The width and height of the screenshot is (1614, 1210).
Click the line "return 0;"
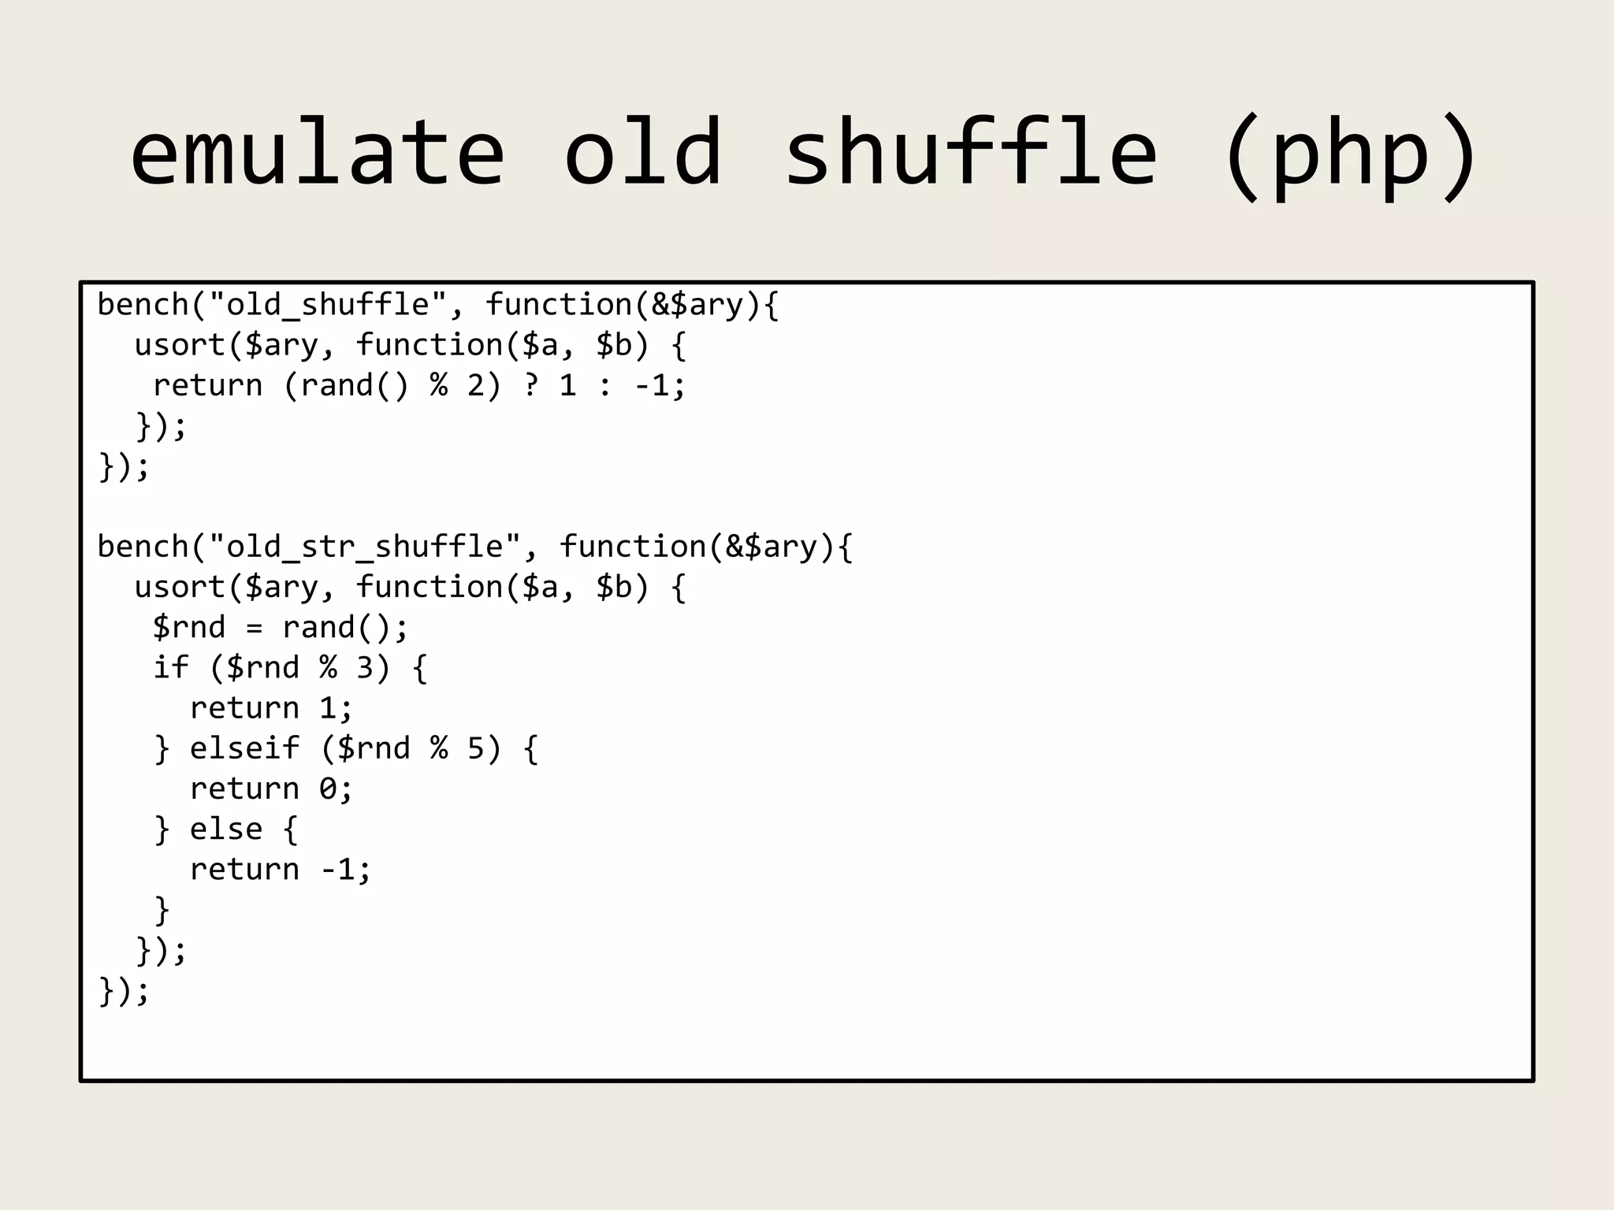[x=271, y=789]
